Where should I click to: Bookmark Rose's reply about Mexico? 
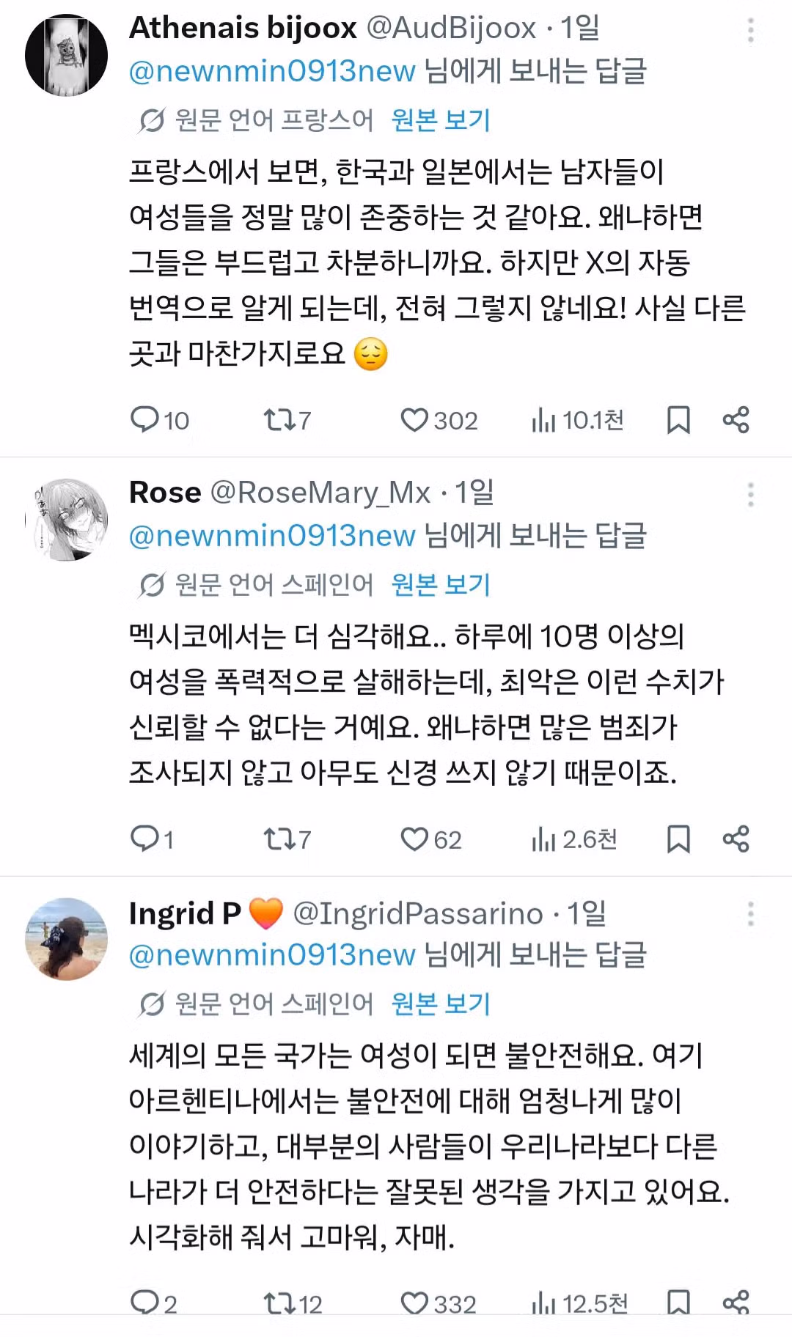pos(678,840)
